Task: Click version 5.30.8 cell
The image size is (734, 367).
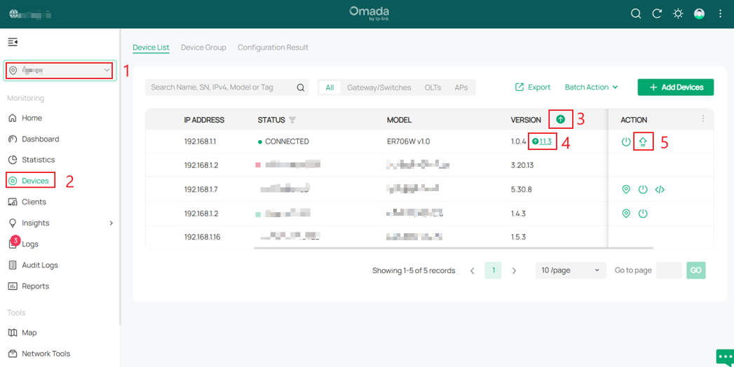Action: (x=521, y=189)
